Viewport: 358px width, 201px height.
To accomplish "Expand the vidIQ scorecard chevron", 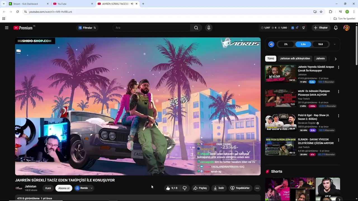I will pyautogui.click(x=335, y=44).
